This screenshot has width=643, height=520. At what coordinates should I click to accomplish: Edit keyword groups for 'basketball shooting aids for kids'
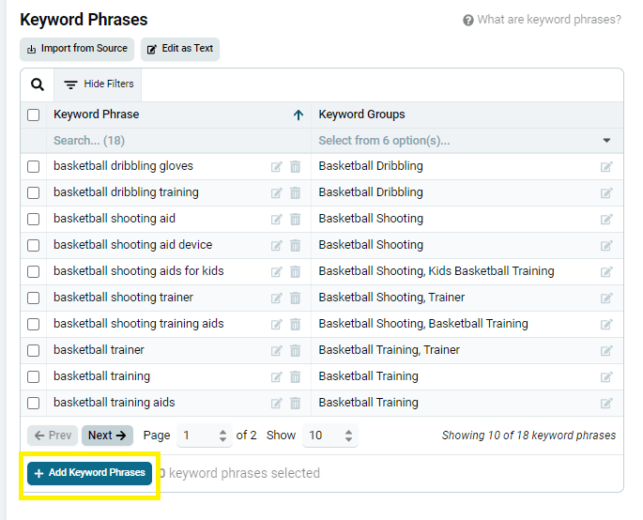(x=606, y=271)
